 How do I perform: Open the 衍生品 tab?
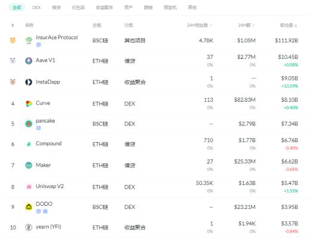[78, 7]
